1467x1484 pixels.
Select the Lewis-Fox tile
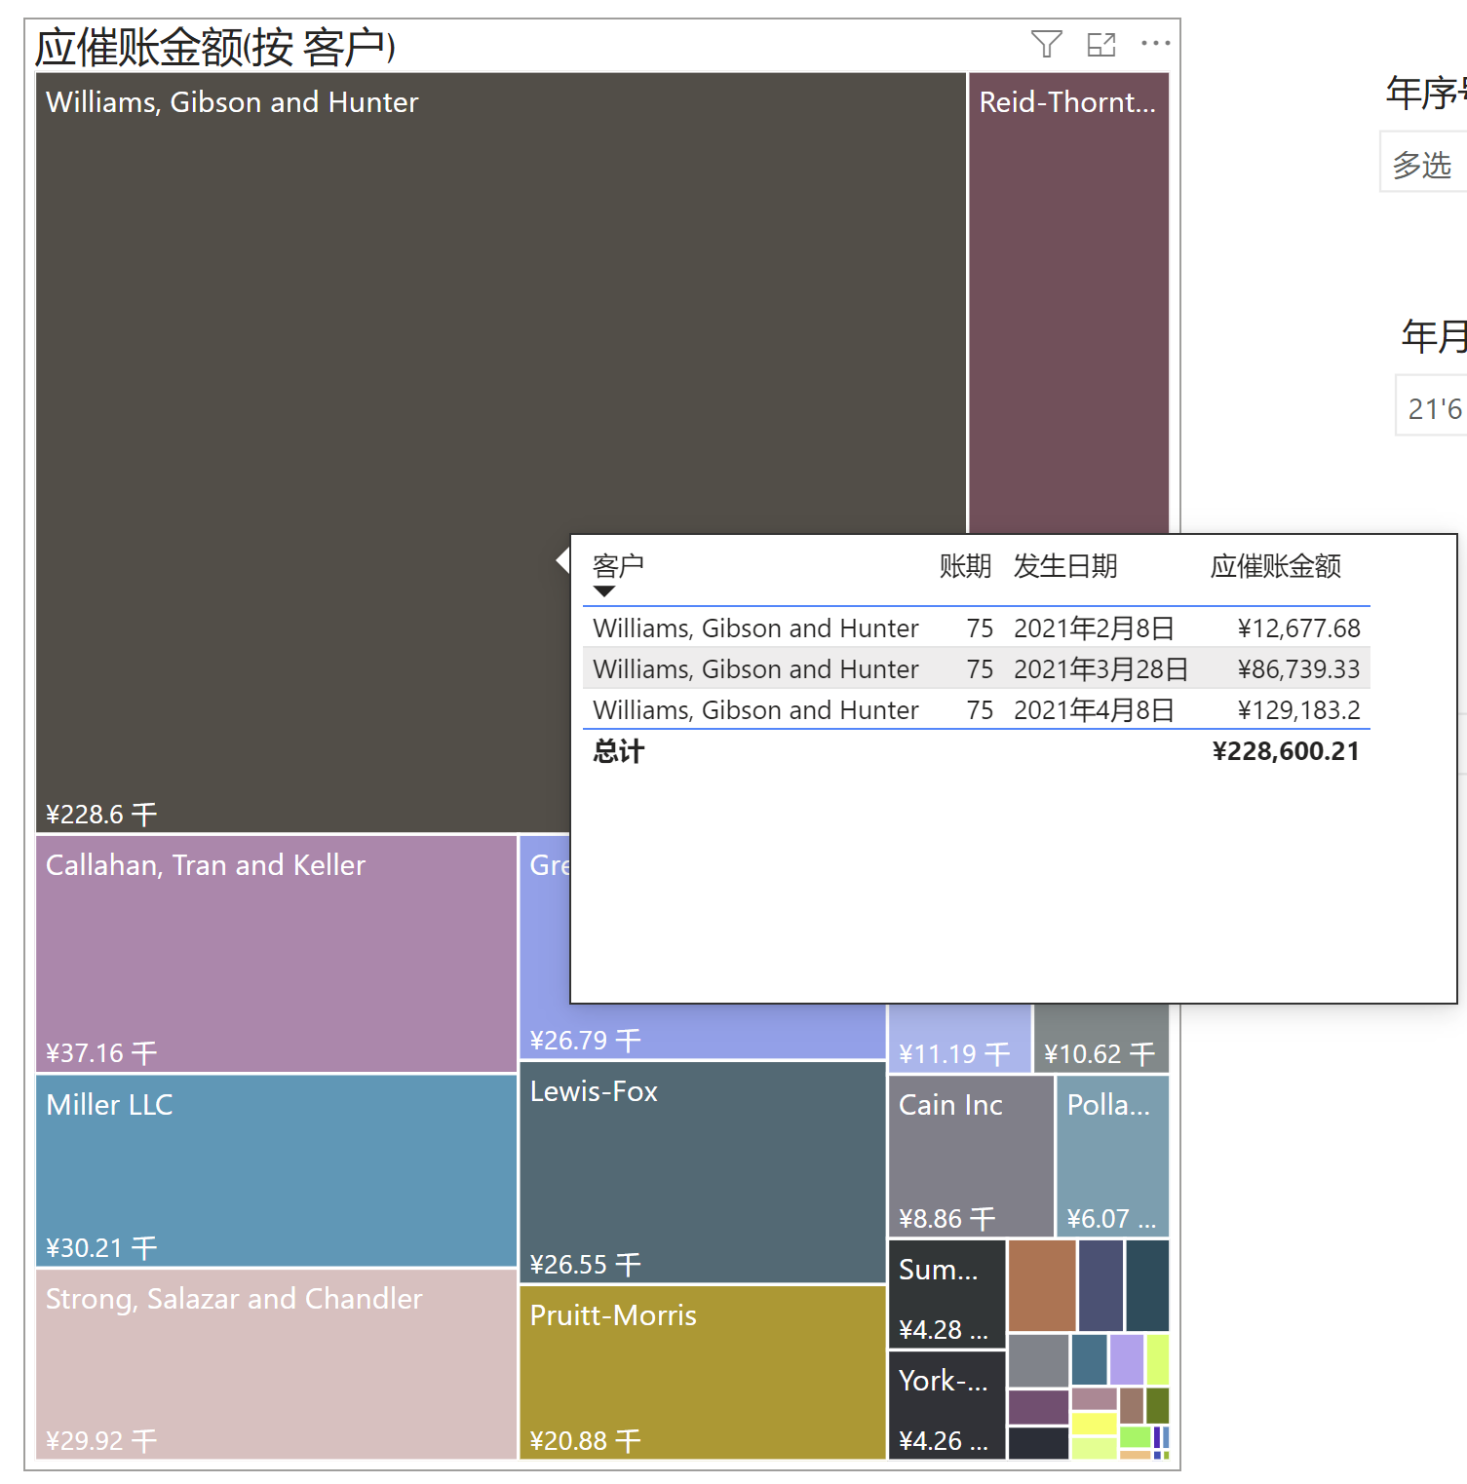pyautogui.click(x=703, y=1172)
